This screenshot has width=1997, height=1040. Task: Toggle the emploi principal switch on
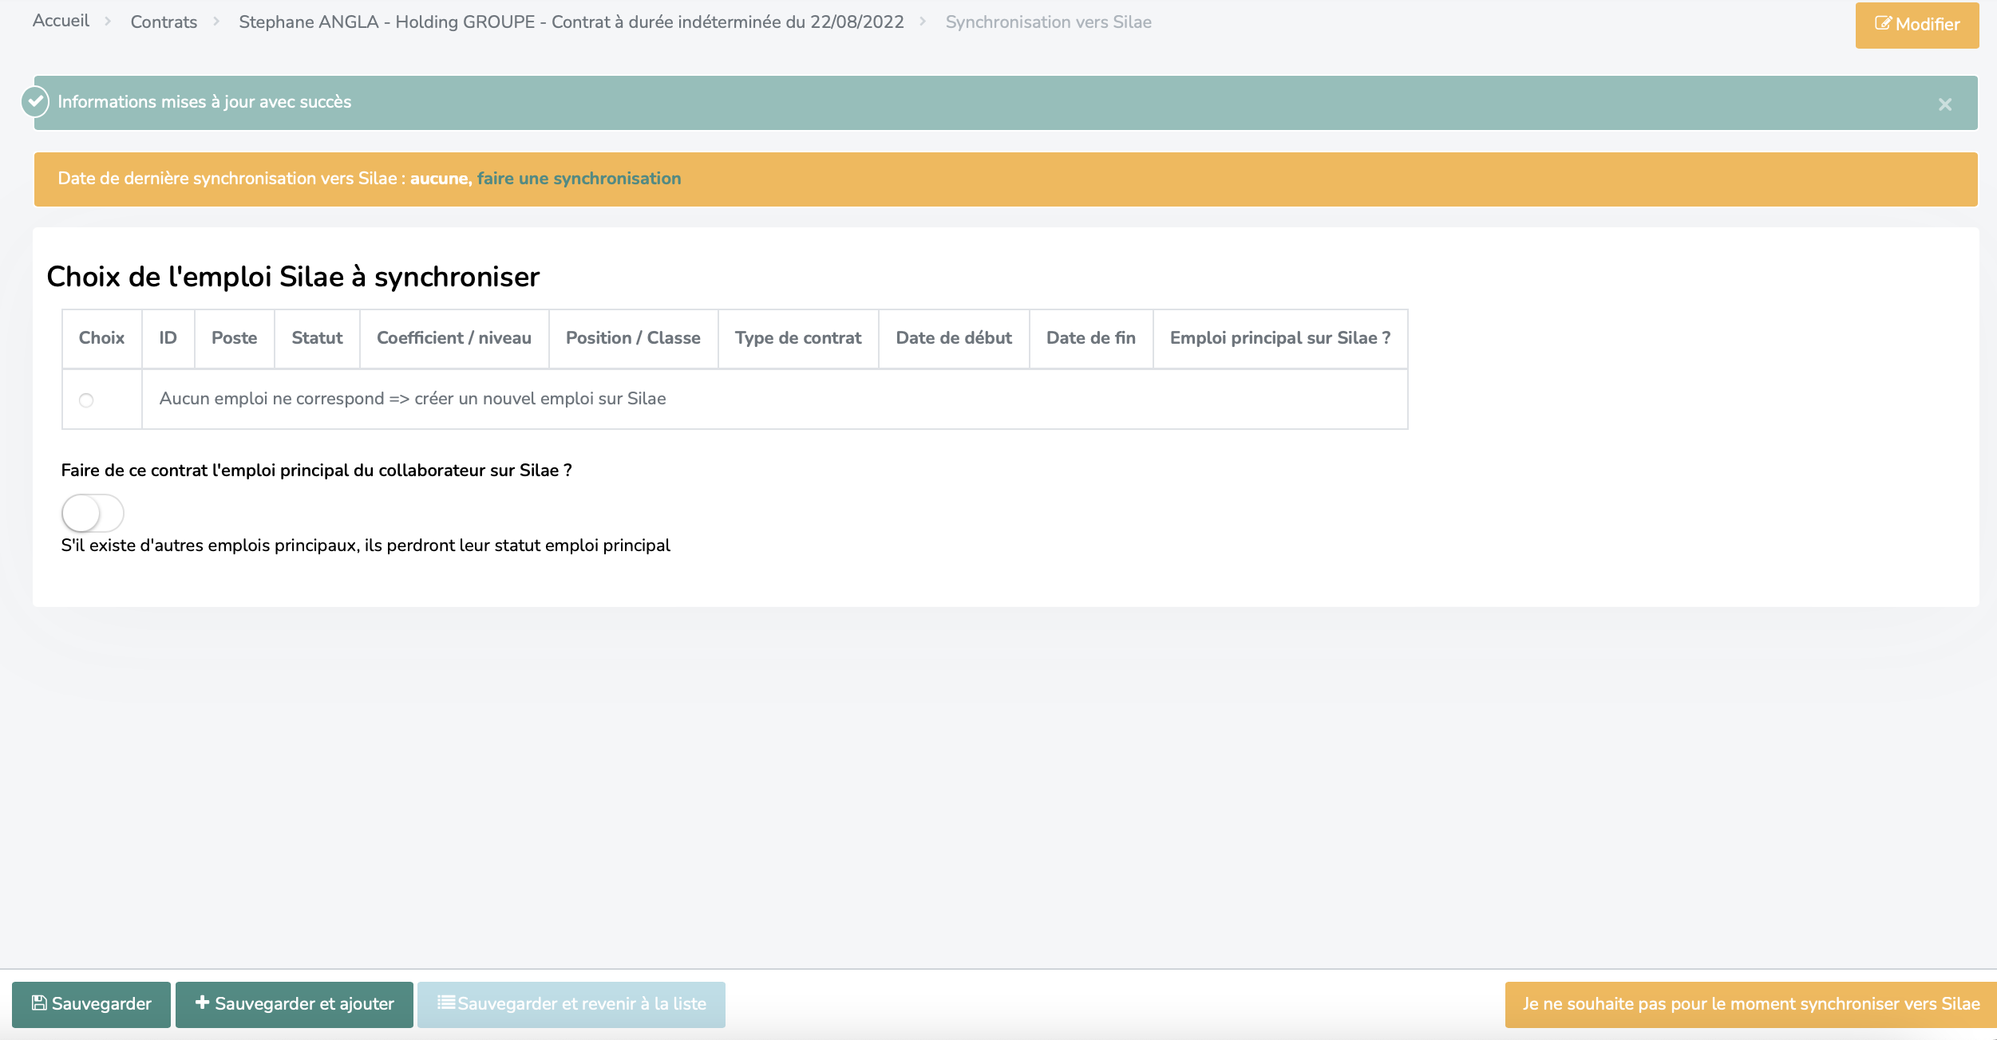[x=93, y=513]
